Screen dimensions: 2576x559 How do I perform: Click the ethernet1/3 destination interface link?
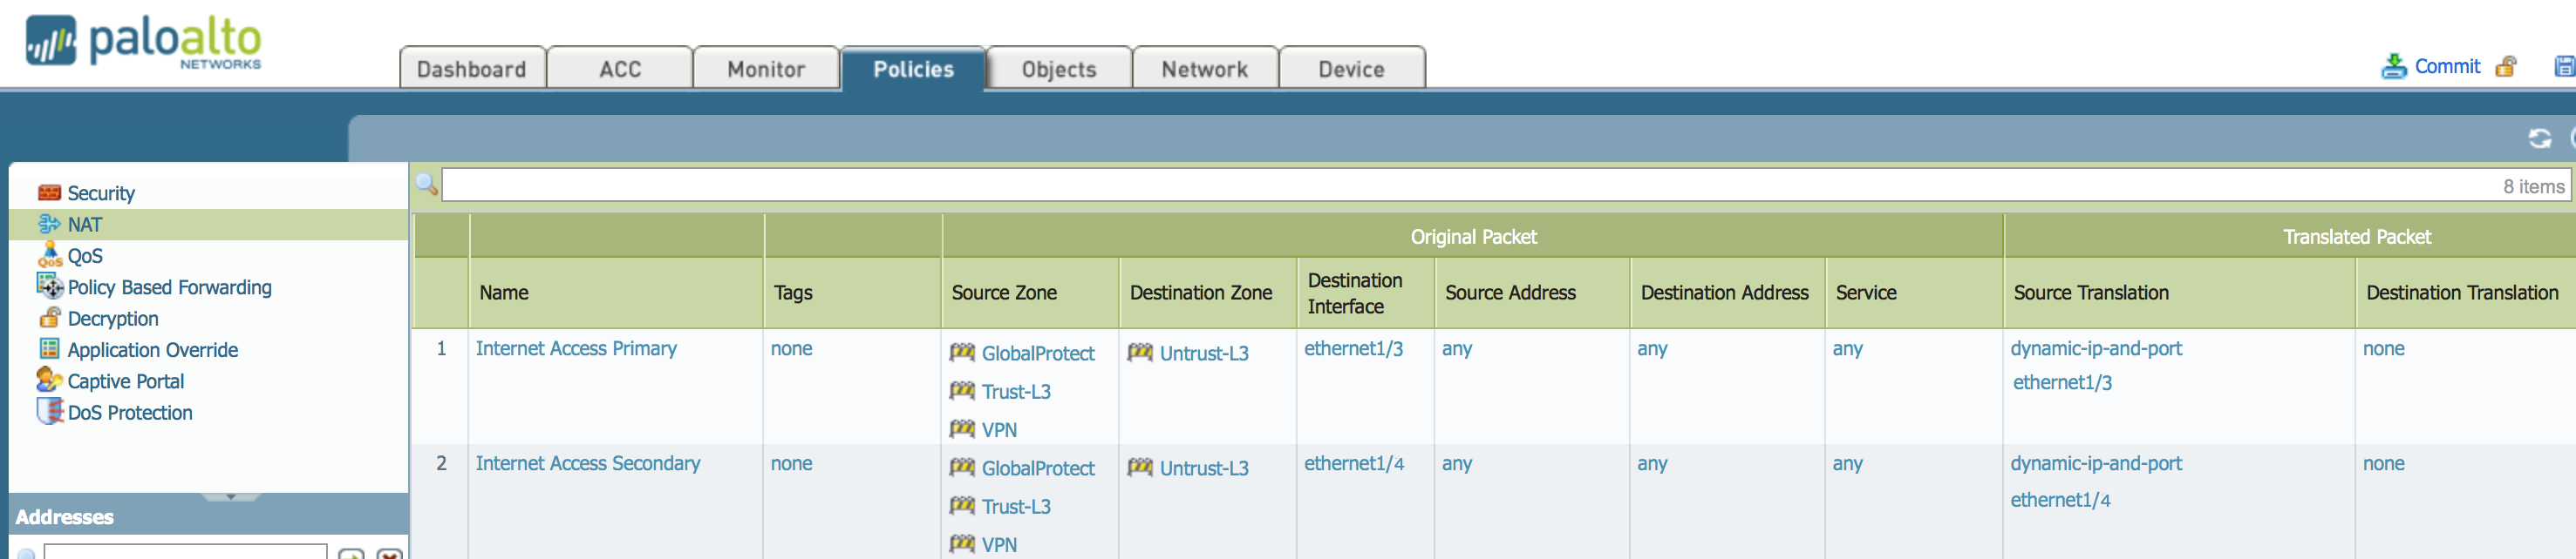pos(1353,348)
